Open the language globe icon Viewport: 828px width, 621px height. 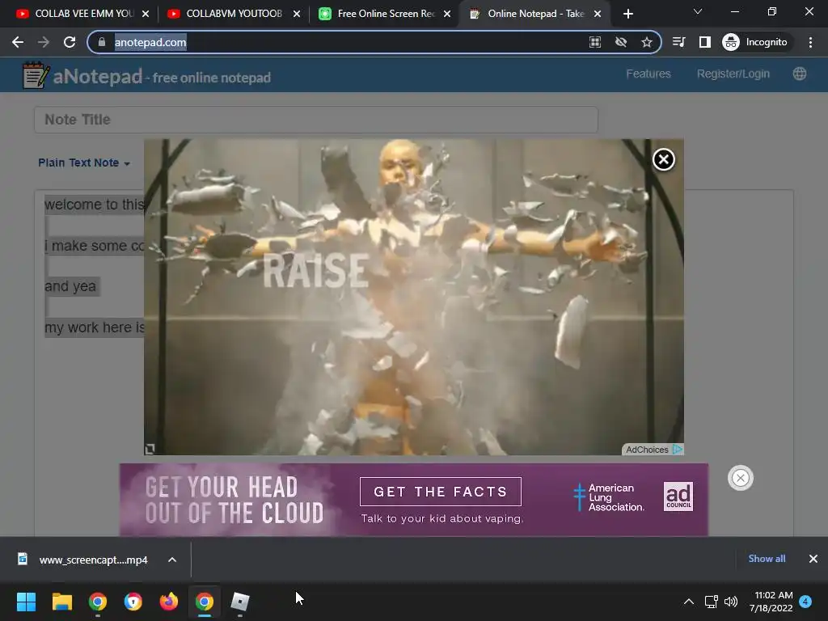pos(800,74)
